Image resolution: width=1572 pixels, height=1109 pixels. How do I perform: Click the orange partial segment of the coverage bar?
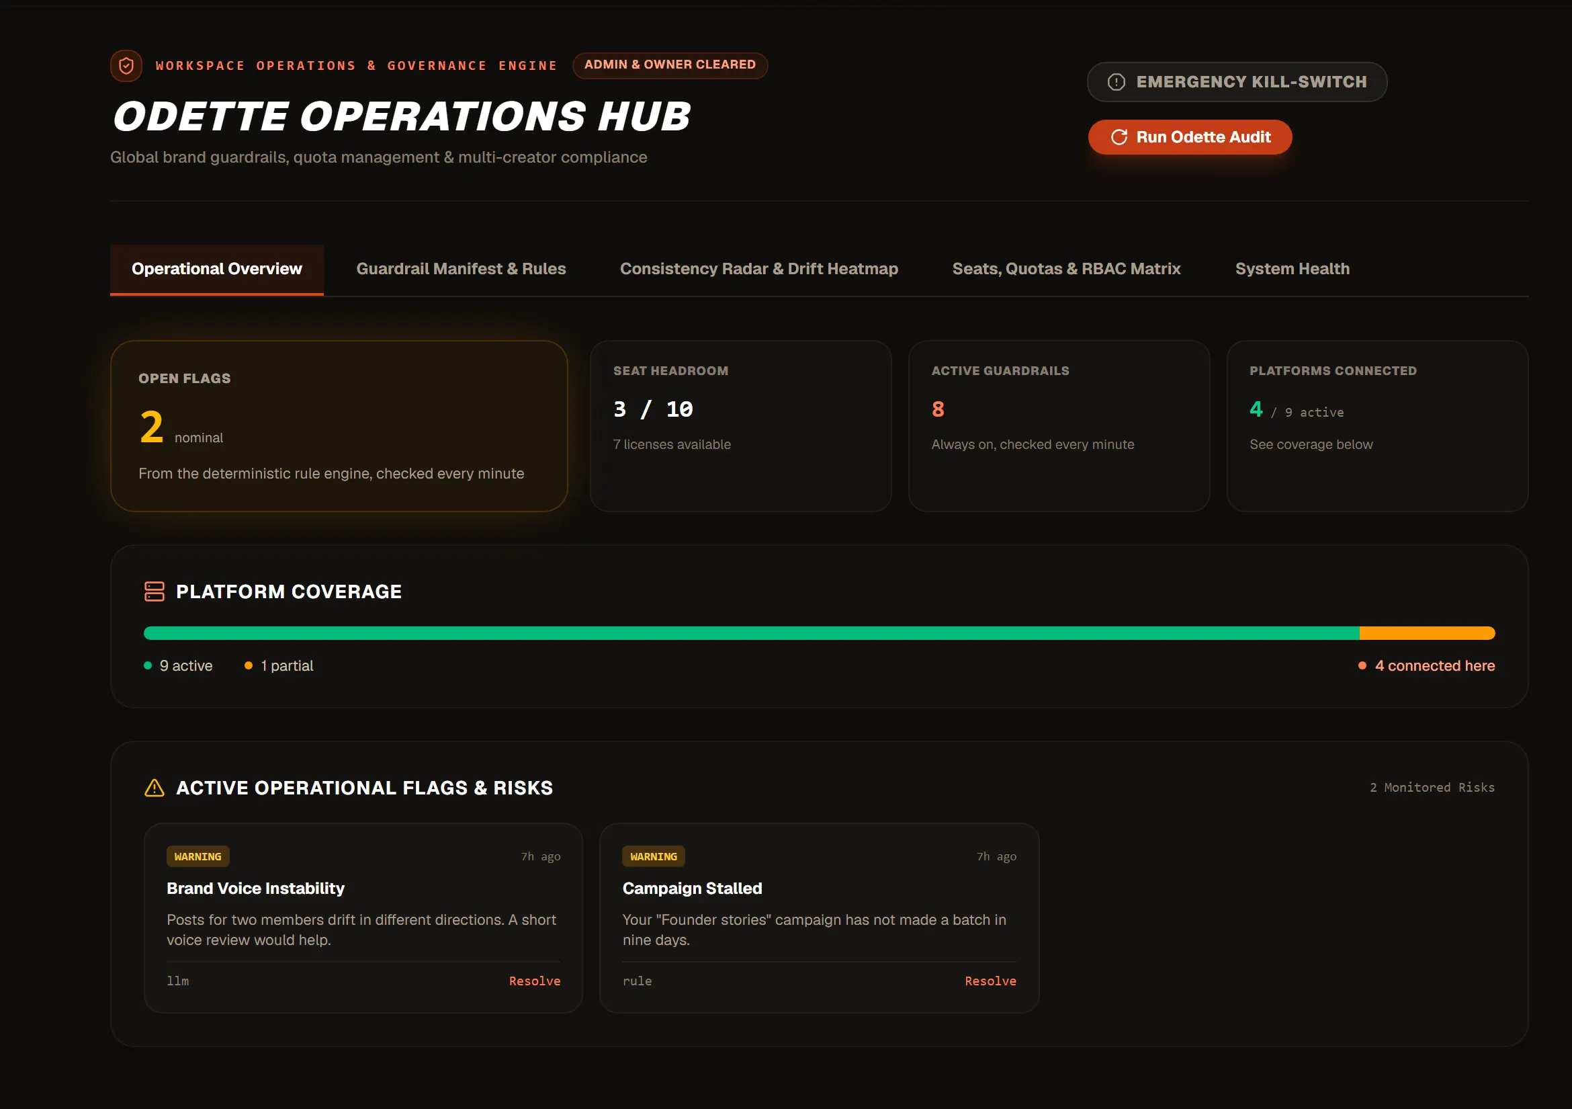(1427, 633)
